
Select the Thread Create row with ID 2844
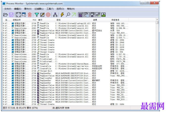point(65,50)
